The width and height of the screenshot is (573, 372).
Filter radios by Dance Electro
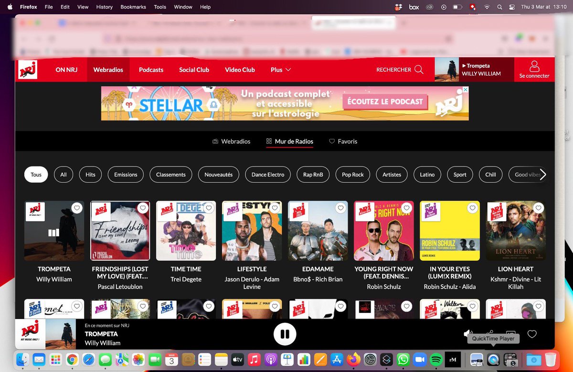(x=268, y=175)
